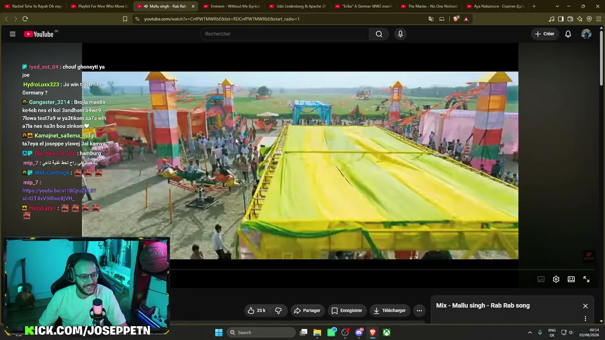
Task: Focus the browser address bar URL
Action: click(x=222, y=19)
